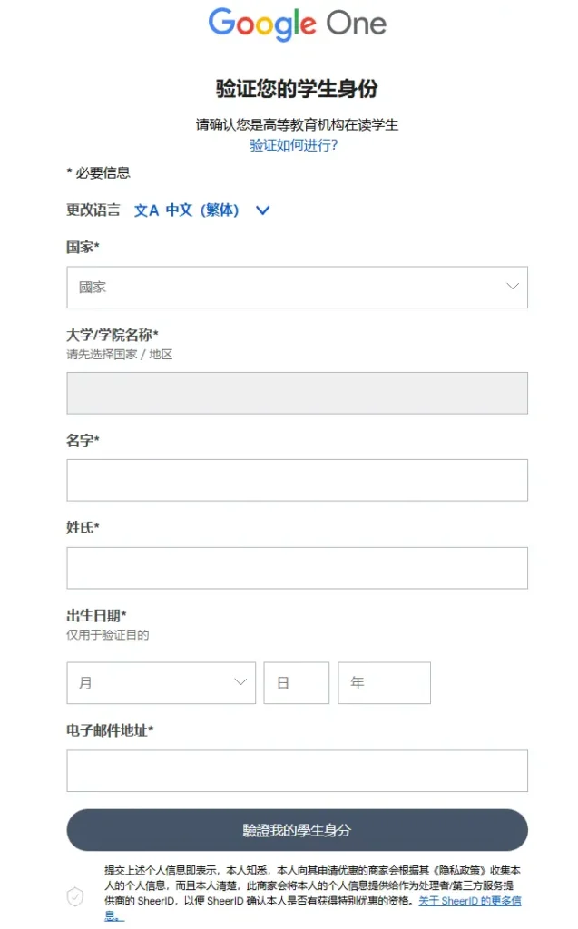
Task: Click the 年 year input box
Action: pyautogui.click(x=384, y=682)
